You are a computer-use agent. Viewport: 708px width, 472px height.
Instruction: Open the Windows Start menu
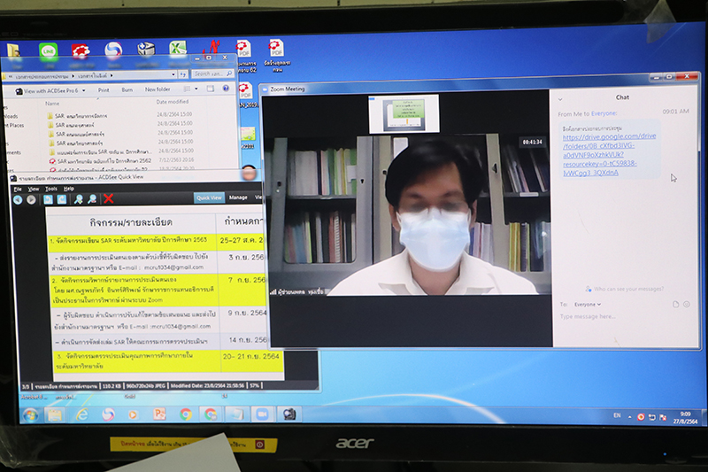pyautogui.click(x=30, y=414)
